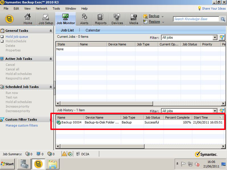The width and height of the screenshot is (227, 170).
Task: Open the View menu
Action: pyautogui.click(x=27, y=9)
